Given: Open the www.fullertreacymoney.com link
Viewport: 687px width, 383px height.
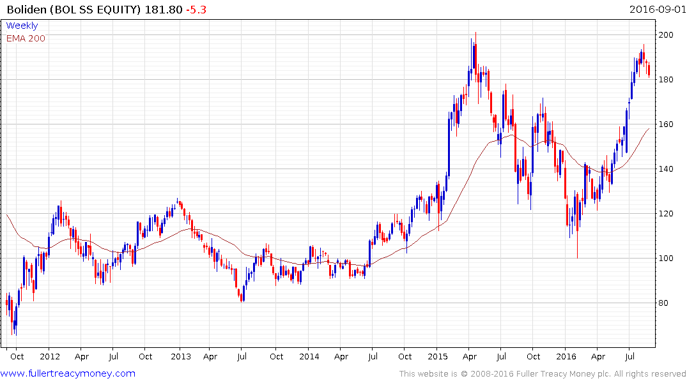Looking at the screenshot, I should (68, 373).
